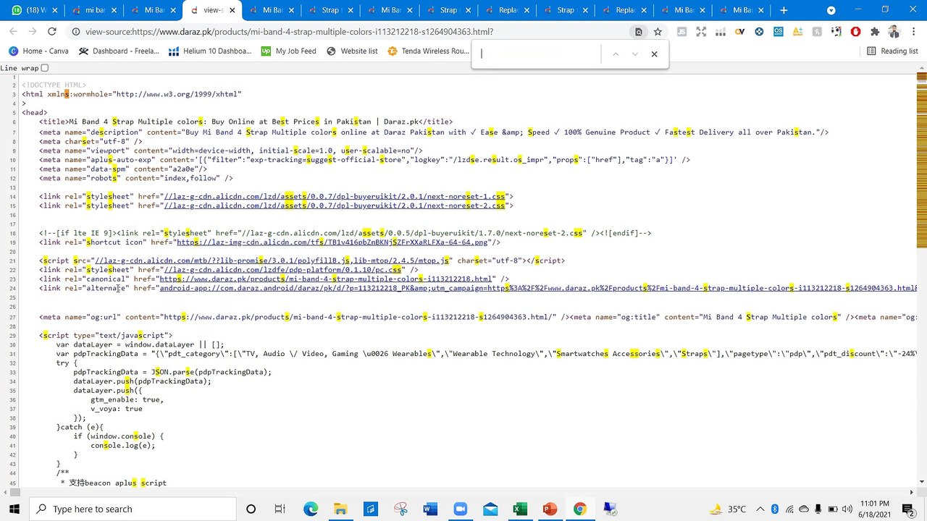This screenshot has height=521, width=927.
Task: Open the blue OS extension icon
Action: pyautogui.click(x=778, y=32)
